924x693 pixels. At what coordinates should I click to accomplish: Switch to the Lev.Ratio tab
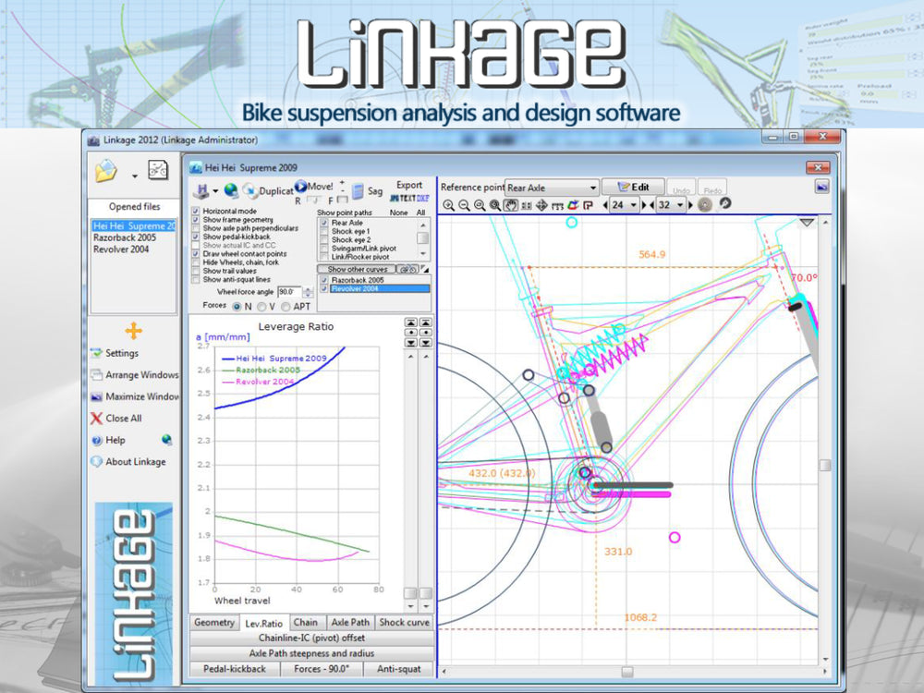[x=263, y=623]
